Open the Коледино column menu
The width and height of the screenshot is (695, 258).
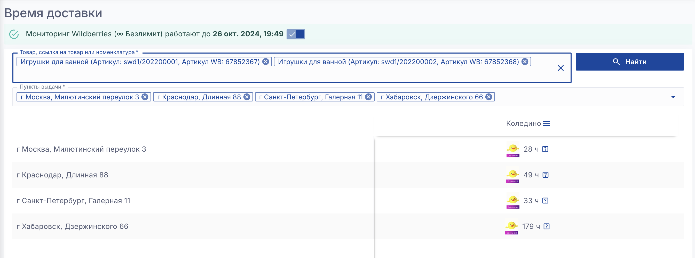pyautogui.click(x=546, y=124)
